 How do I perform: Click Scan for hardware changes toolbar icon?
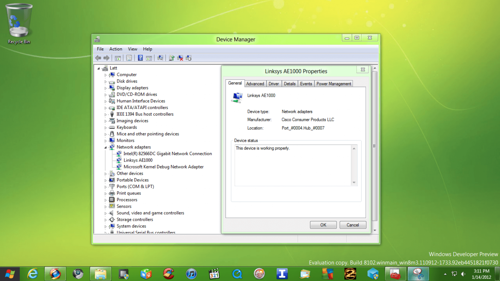click(160, 58)
